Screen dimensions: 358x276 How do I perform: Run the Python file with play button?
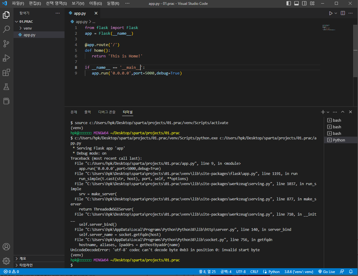pyautogui.click(x=331, y=13)
